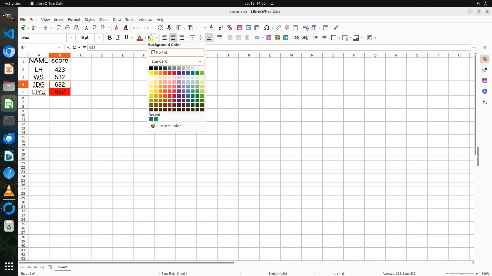Toggle Bold formatting
Image resolution: width=492 pixels, height=276 pixels.
click(x=110, y=38)
